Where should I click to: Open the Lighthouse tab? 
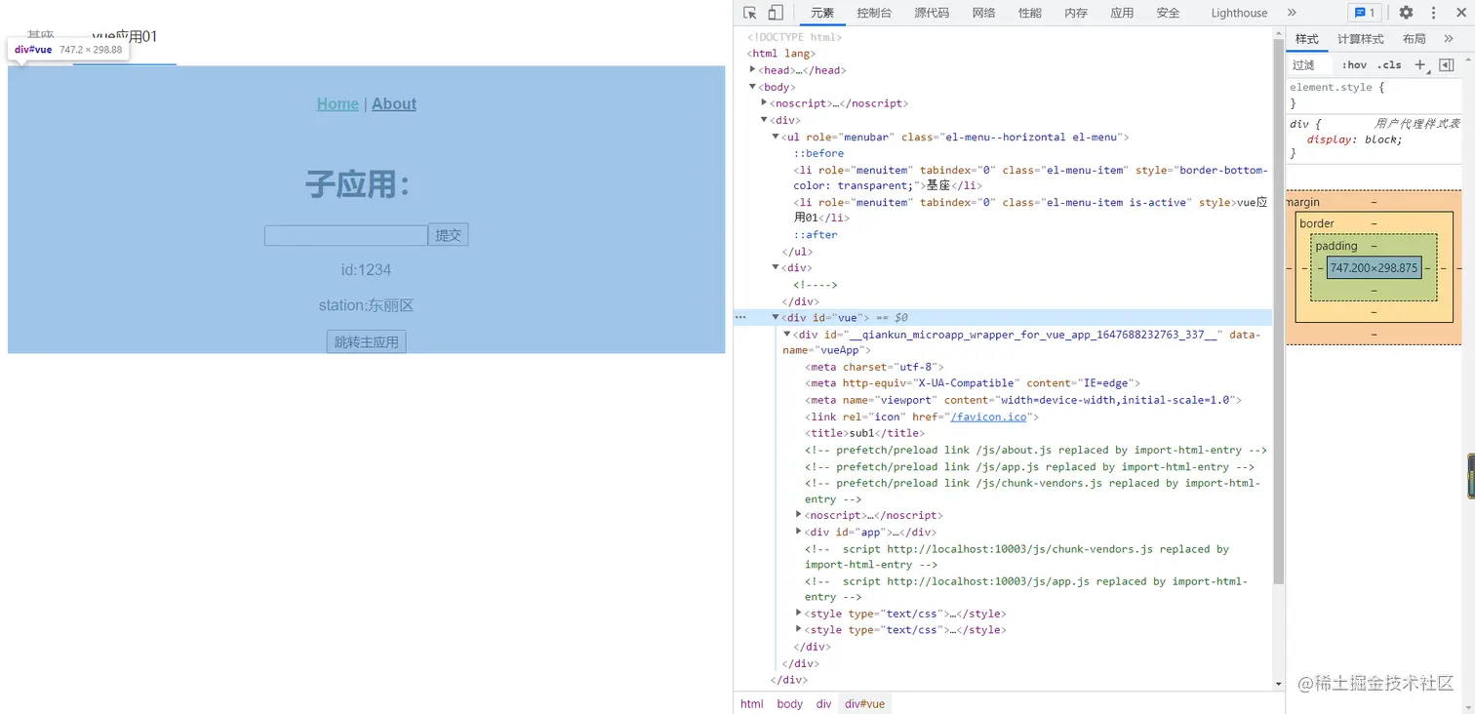point(1239,13)
